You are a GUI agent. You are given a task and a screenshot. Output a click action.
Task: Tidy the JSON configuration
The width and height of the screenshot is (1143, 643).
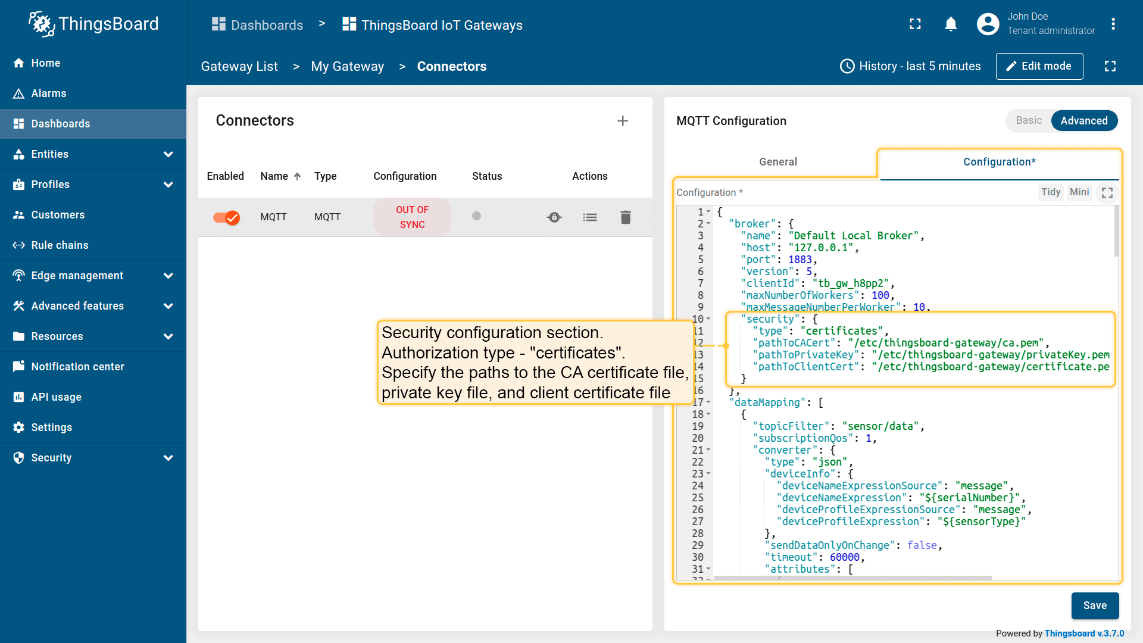click(1051, 192)
